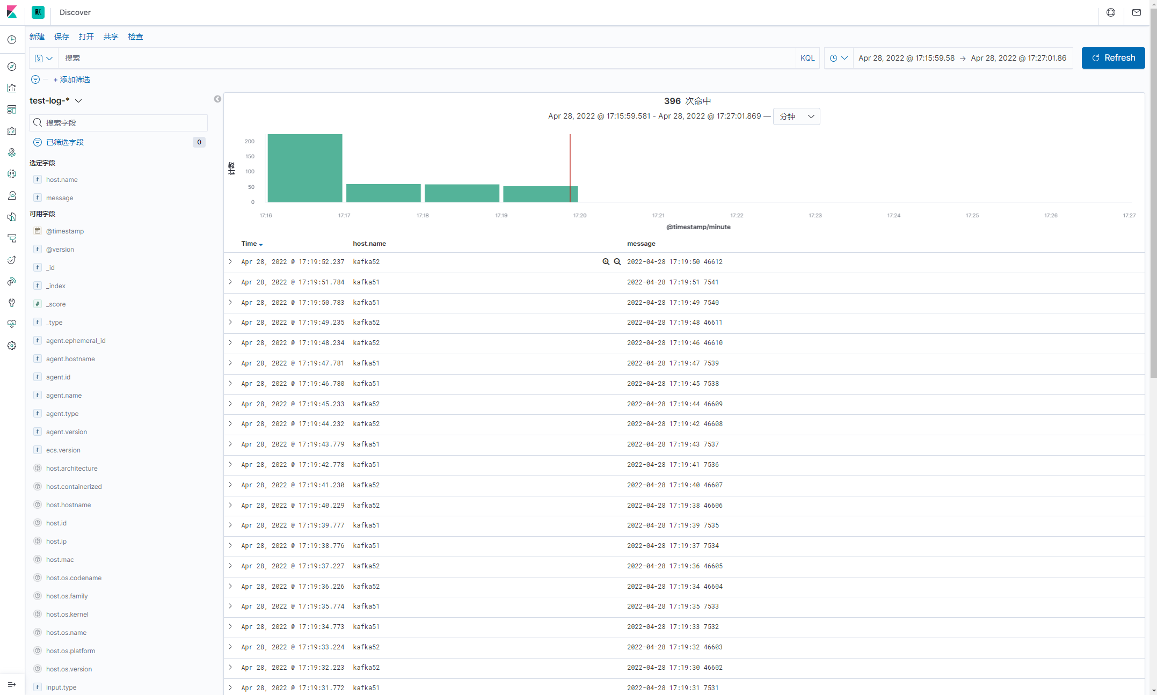The height and width of the screenshot is (695, 1157).
Task: Open the Visualize chart icon in sidebar
Action: tap(12, 88)
